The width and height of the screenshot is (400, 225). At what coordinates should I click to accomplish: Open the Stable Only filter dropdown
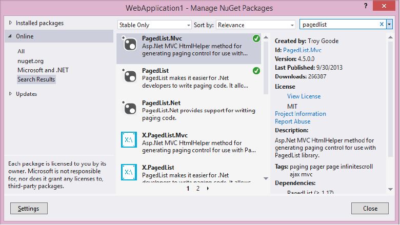pyautogui.click(x=154, y=25)
